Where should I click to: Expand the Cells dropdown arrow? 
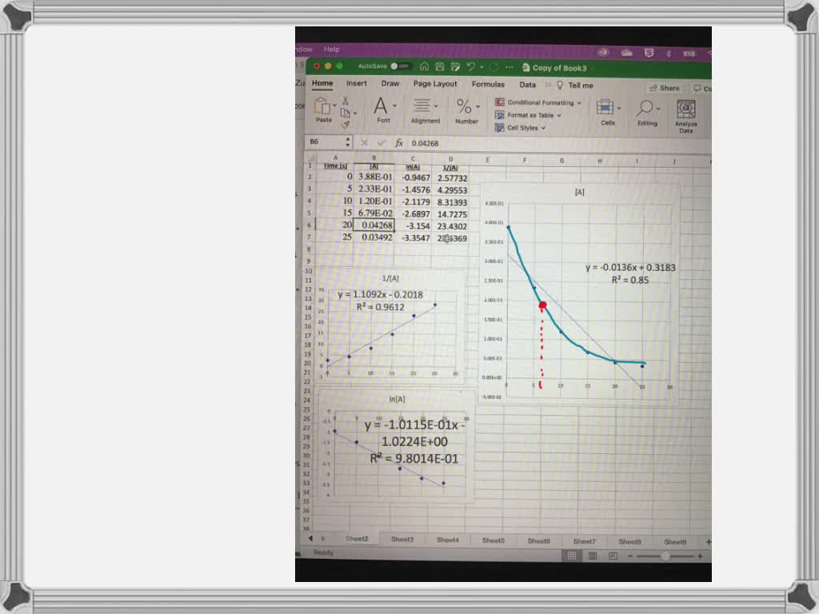pyautogui.click(x=620, y=108)
